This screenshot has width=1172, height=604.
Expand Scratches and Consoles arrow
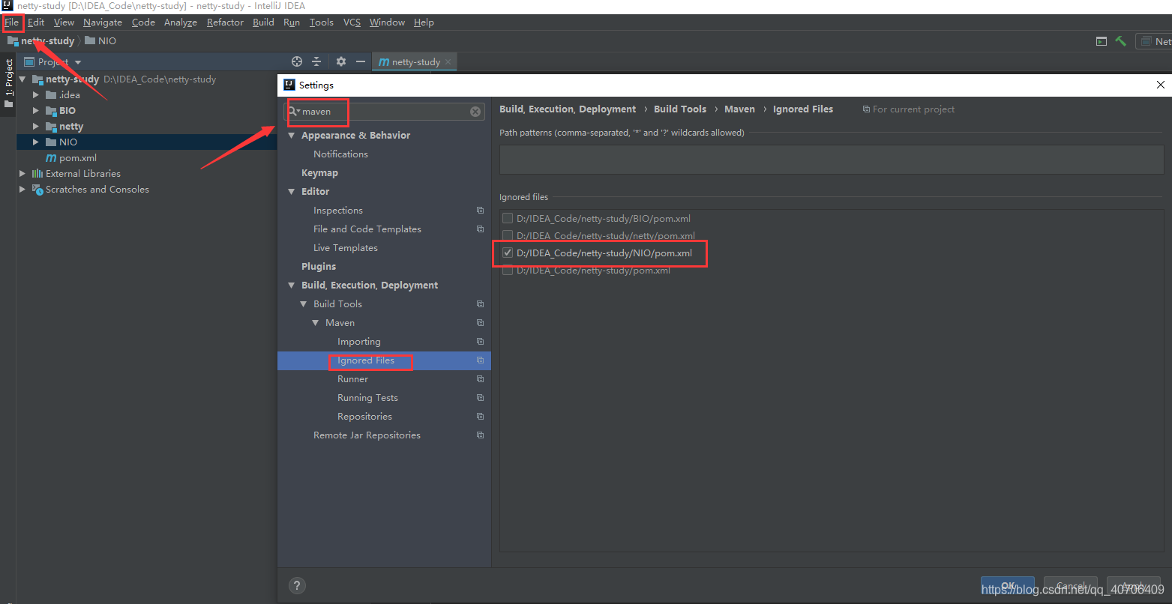pyautogui.click(x=22, y=190)
